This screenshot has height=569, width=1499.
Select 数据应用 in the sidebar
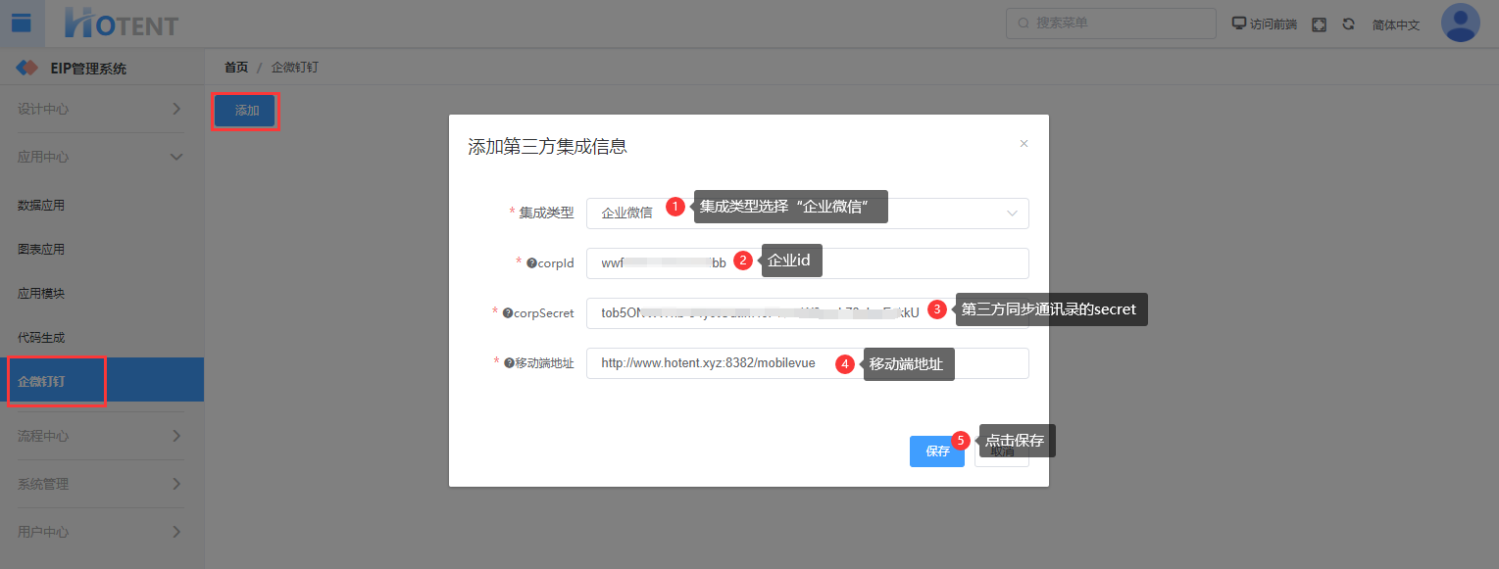point(41,206)
